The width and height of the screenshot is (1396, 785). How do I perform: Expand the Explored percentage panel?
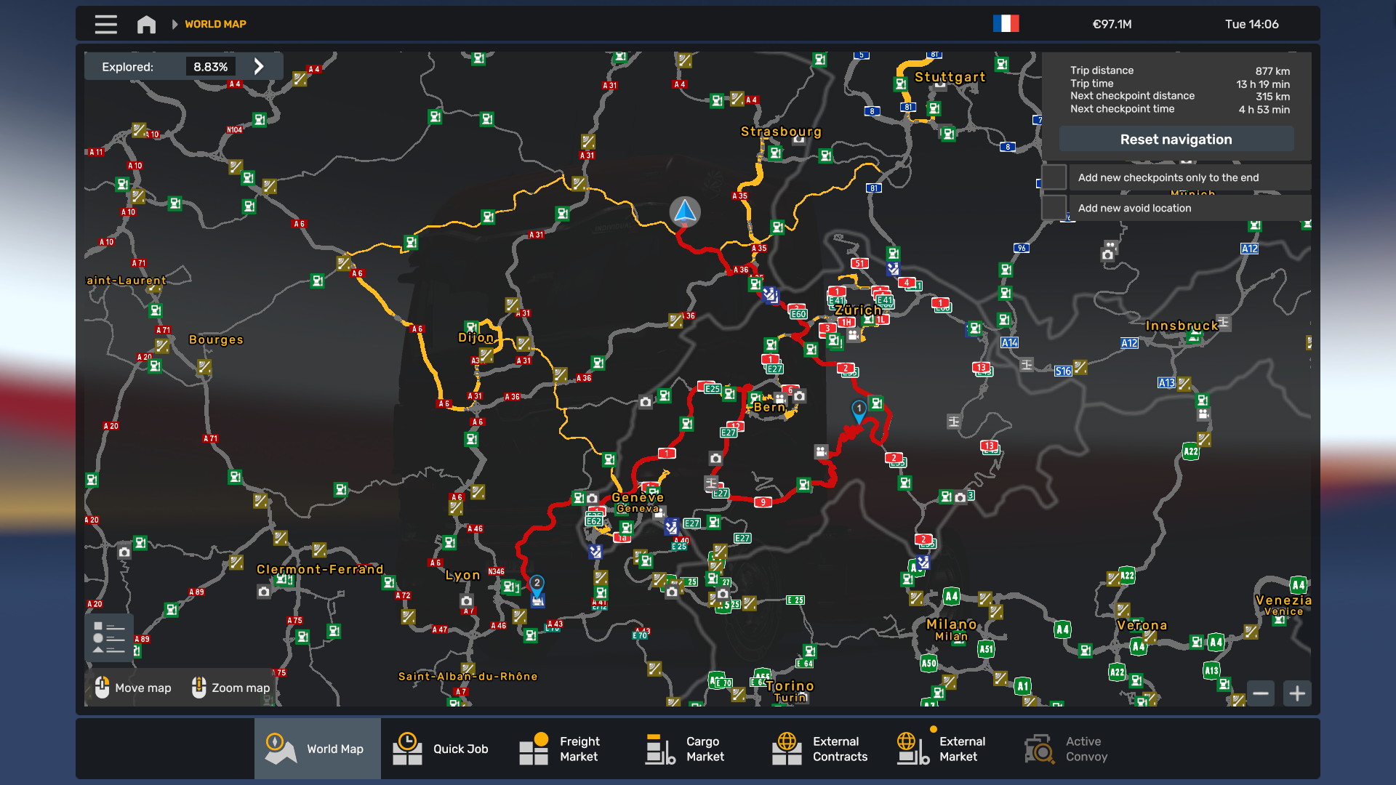pyautogui.click(x=259, y=67)
